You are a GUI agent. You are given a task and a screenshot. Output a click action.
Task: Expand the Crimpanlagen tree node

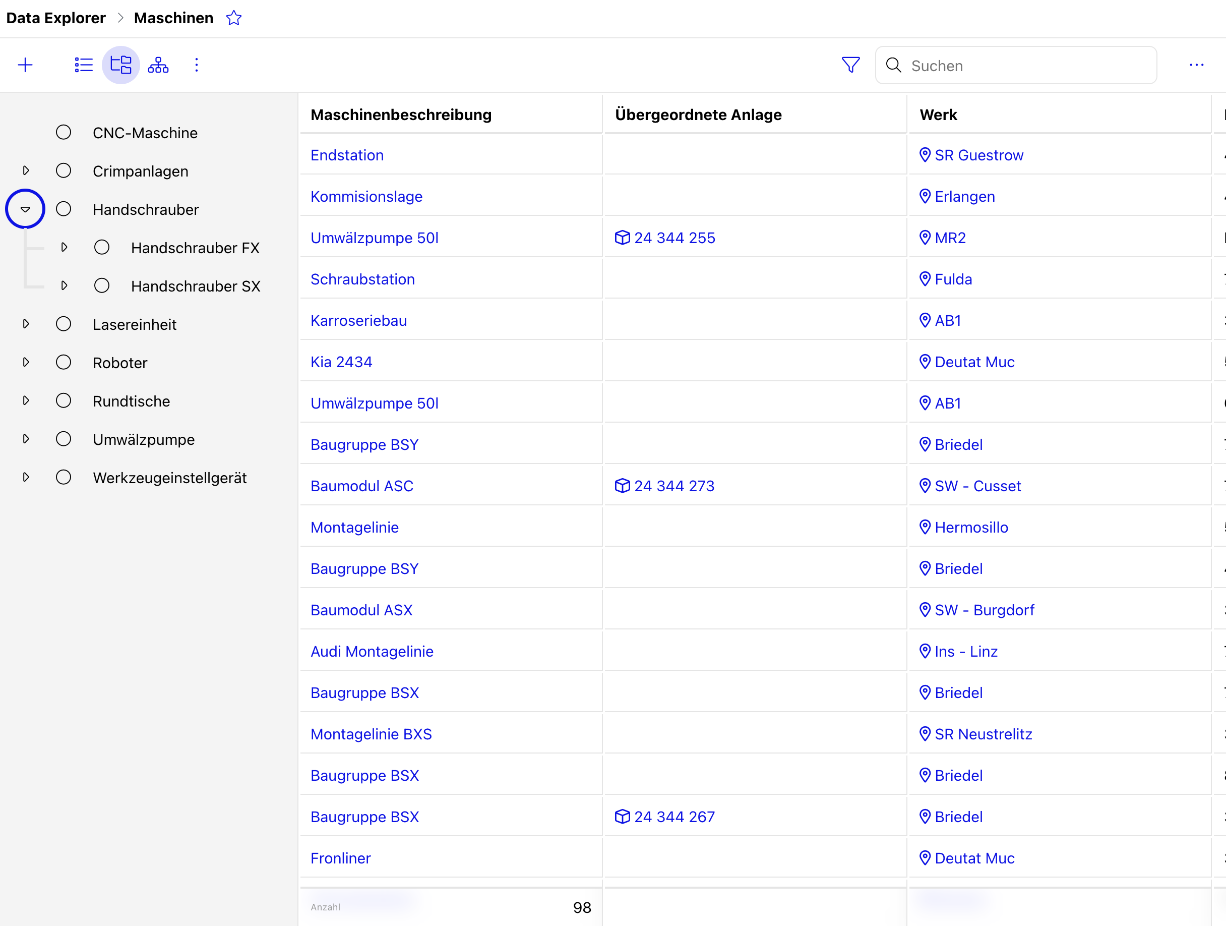[26, 171]
